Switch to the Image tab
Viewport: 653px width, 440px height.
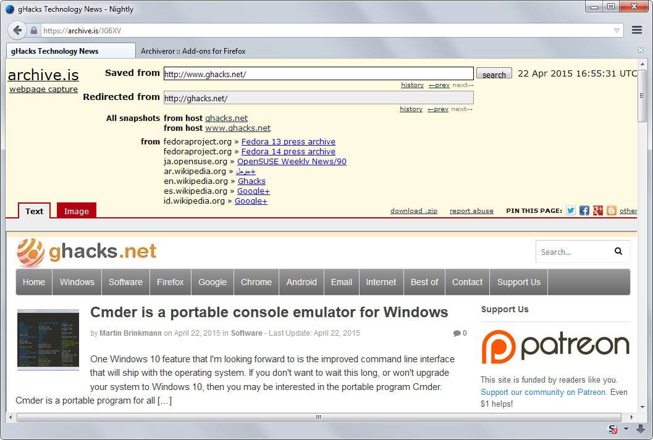(x=77, y=211)
